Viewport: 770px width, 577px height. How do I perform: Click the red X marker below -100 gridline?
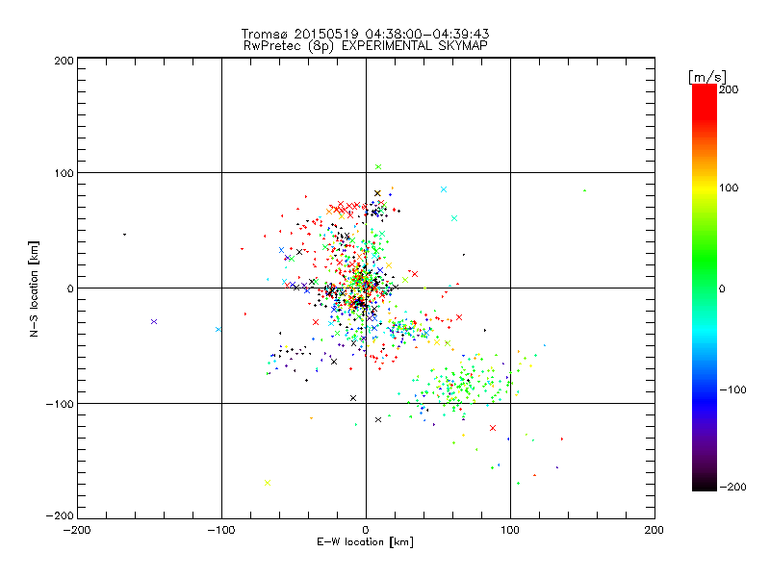[x=493, y=428]
